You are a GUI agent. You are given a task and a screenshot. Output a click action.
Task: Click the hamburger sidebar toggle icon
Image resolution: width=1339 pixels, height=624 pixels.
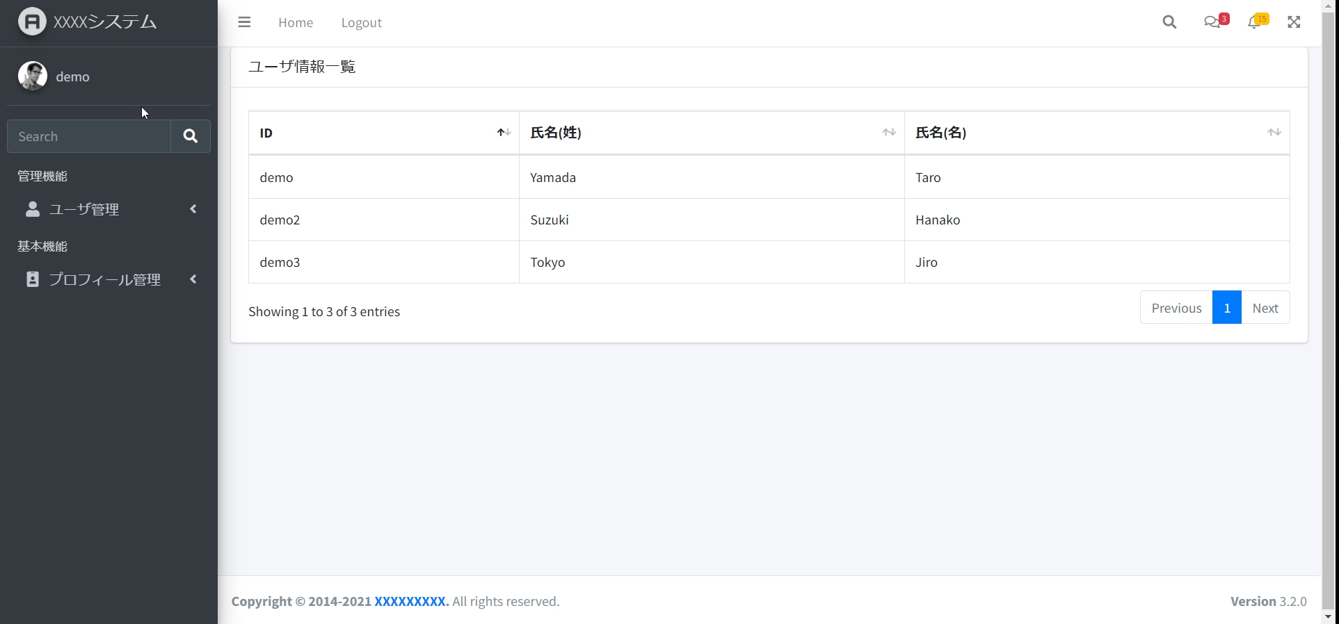click(244, 22)
